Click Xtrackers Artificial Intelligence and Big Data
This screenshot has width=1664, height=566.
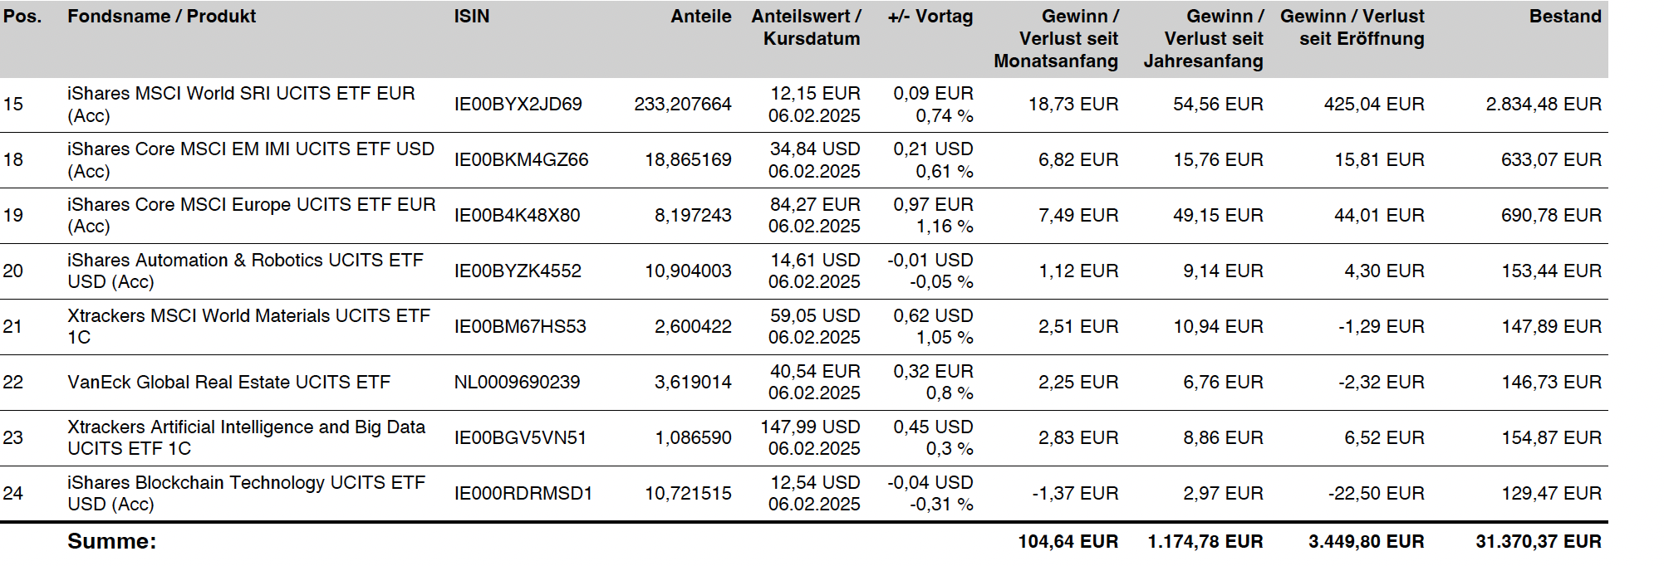pos(246,437)
